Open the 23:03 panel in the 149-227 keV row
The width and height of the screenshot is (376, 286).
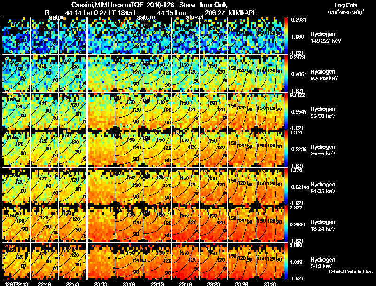coord(101,36)
